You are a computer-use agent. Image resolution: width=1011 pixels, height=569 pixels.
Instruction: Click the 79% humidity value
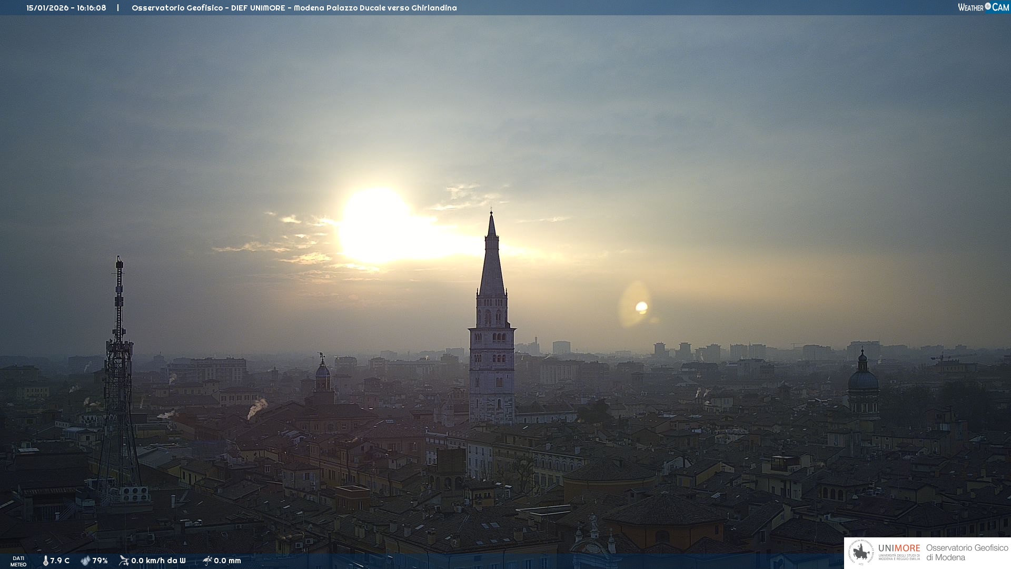point(100,561)
